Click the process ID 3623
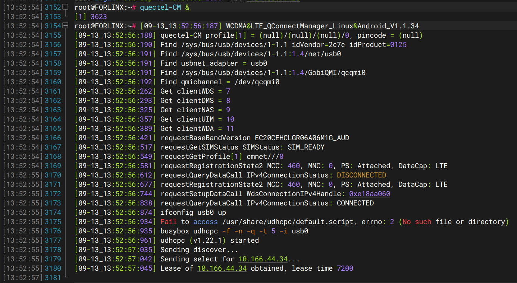The width and height of the screenshot is (517, 283). 98,17
